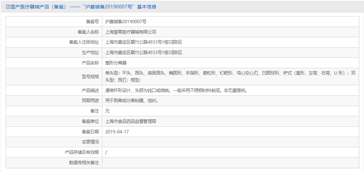Click company name 上海慧果医疗器械有限公司
The height and width of the screenshot is (172, 364).
point(131,32)
